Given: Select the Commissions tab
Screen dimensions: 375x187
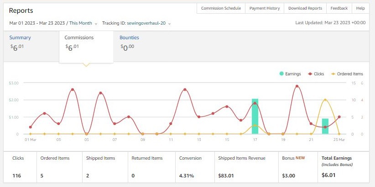Looking at the screenshot, I should [x=86, y=47].
